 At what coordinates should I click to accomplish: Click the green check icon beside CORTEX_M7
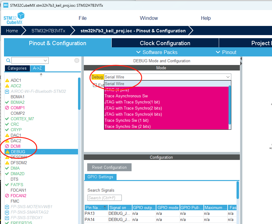pyautogui.click(x=7, y=119)
